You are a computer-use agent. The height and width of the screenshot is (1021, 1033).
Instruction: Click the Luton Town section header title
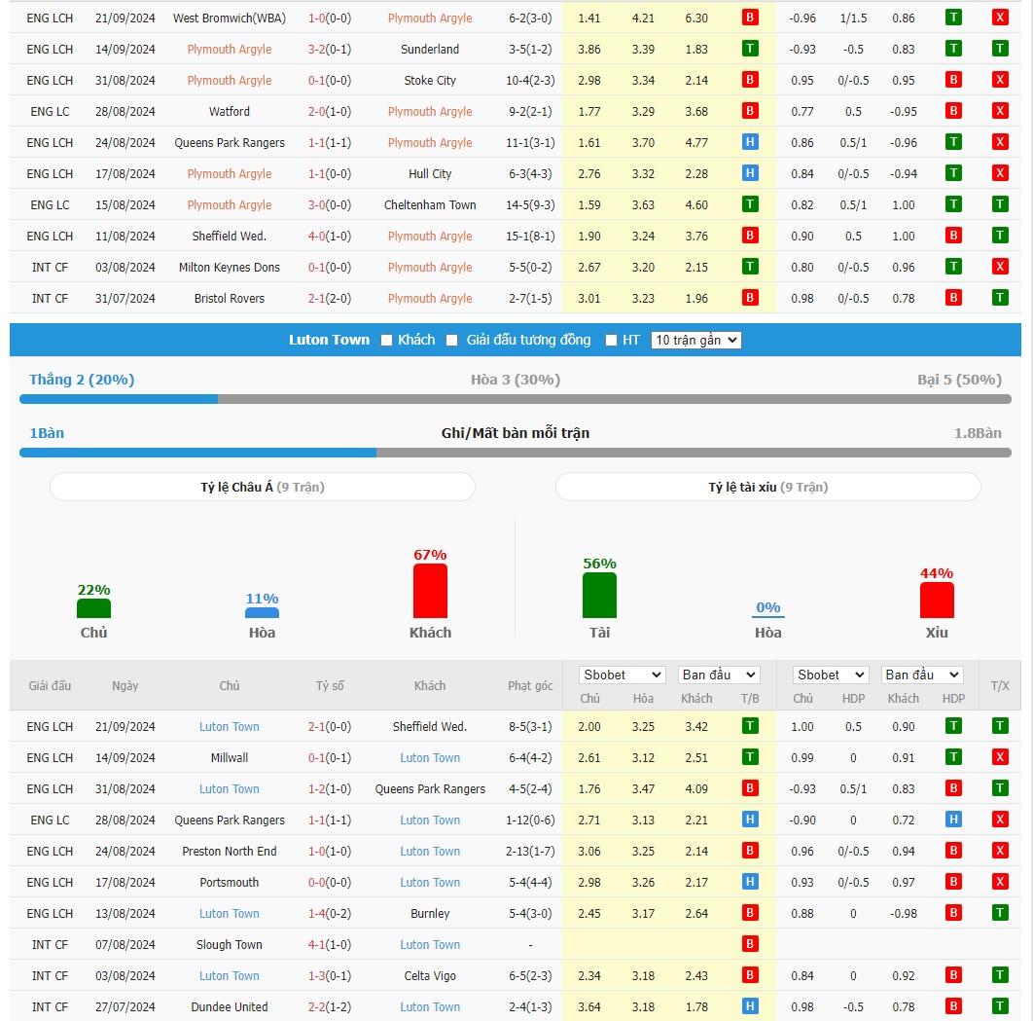click(330, 340)
